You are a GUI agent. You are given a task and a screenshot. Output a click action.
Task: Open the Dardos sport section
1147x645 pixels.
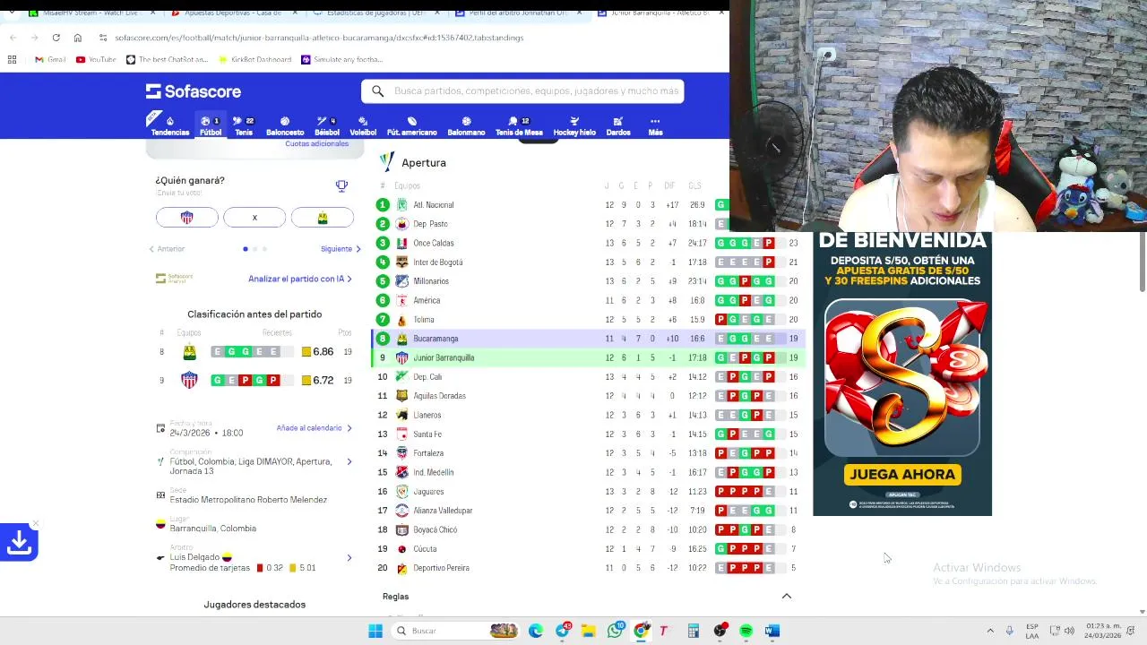click(618, 125)
